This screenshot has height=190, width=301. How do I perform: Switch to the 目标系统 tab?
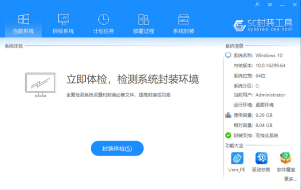tap(63, 24)
